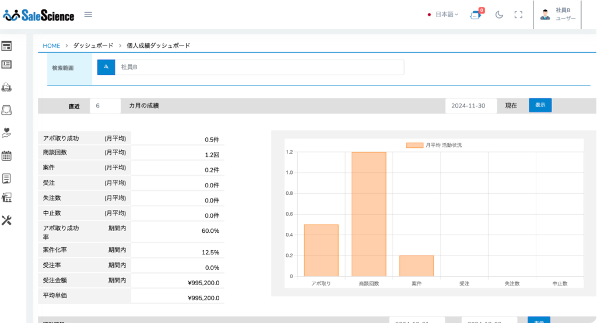This screenshot has height=323, width=597.
Task: Click the ダッシュボード breadcrumb item
Action: tap(93, 45)
